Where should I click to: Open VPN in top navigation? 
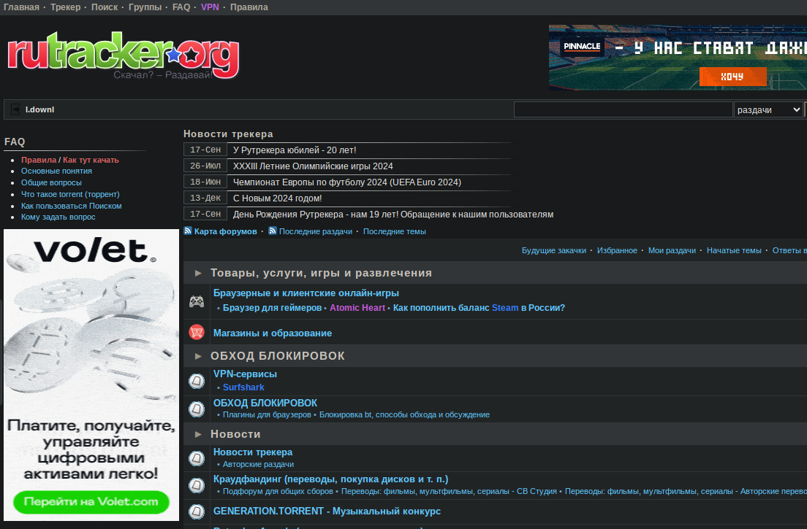[x=210, y=7]
